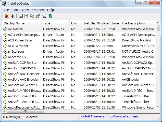The width and height of the screenshot is (162, 122).
Task: Click the speaker icon beside ArcSoft 3GP Splitter
Action: [x=5, y=63]
